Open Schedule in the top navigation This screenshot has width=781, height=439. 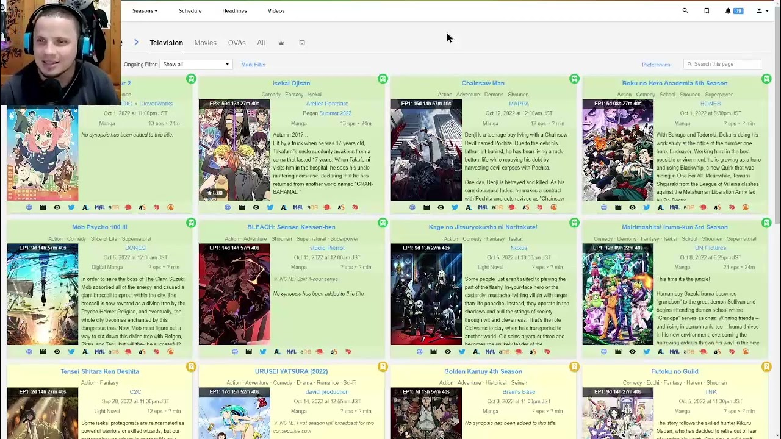[190, 10]
